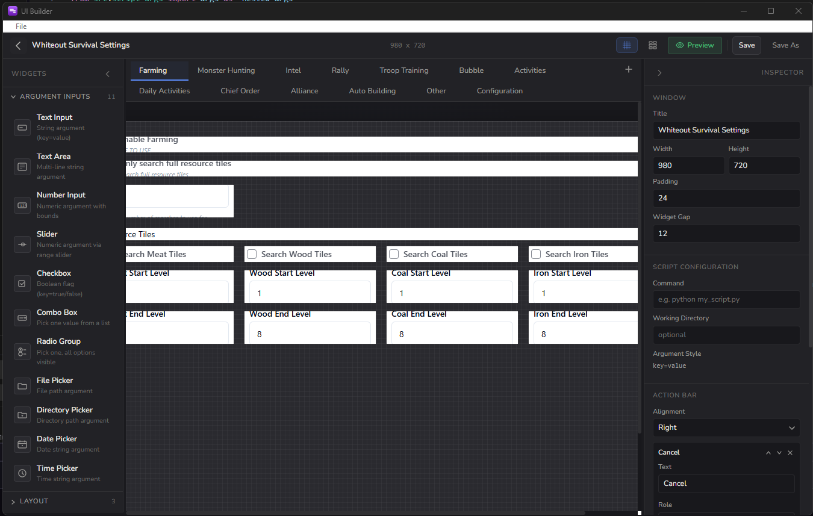Click the Wood Start Level input
813x516 pixels.
click(x=310, y=292)
